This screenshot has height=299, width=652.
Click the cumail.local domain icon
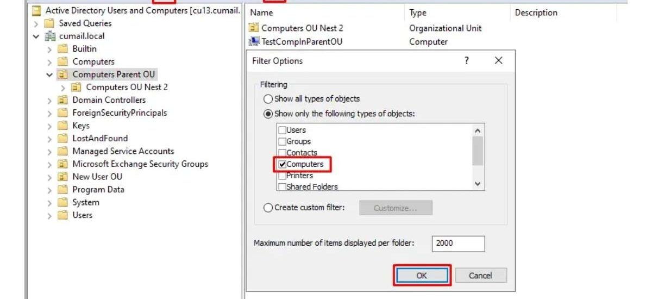pos(50,36)
